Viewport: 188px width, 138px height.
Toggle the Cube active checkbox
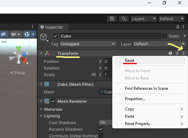pyautogui.click(x=55, y=36)
